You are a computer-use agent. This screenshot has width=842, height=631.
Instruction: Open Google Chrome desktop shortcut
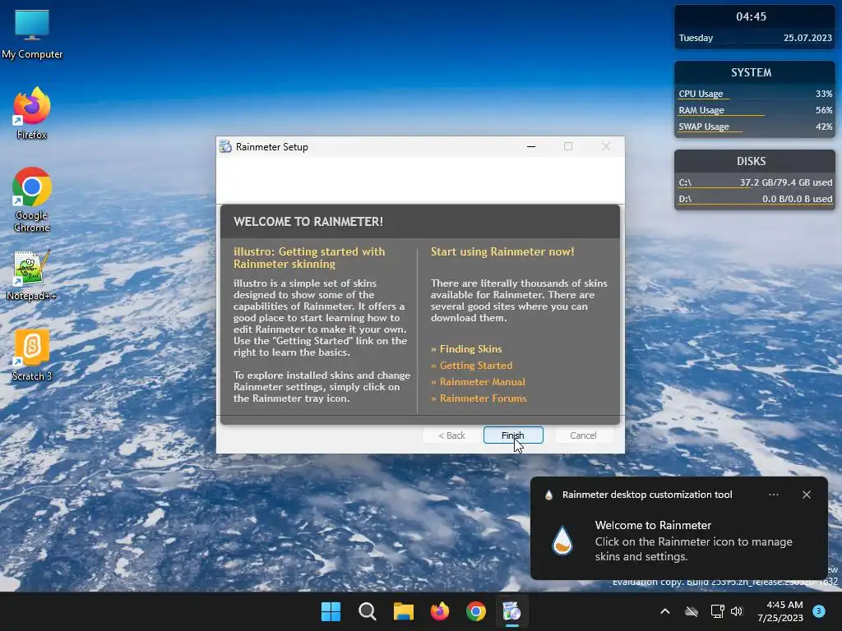(x=32, y=200)
